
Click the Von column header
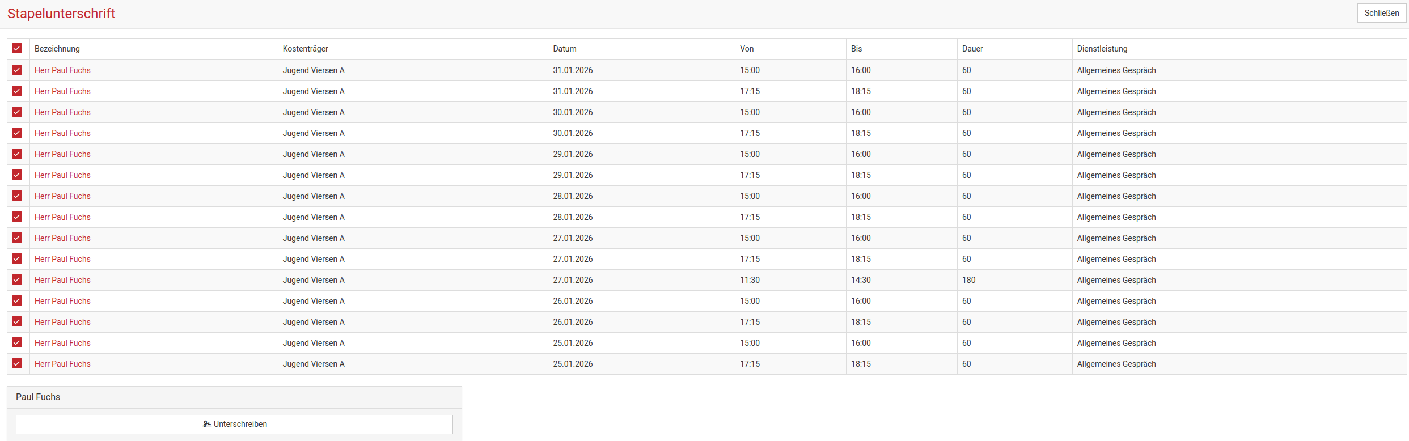(x=747, y=49)
